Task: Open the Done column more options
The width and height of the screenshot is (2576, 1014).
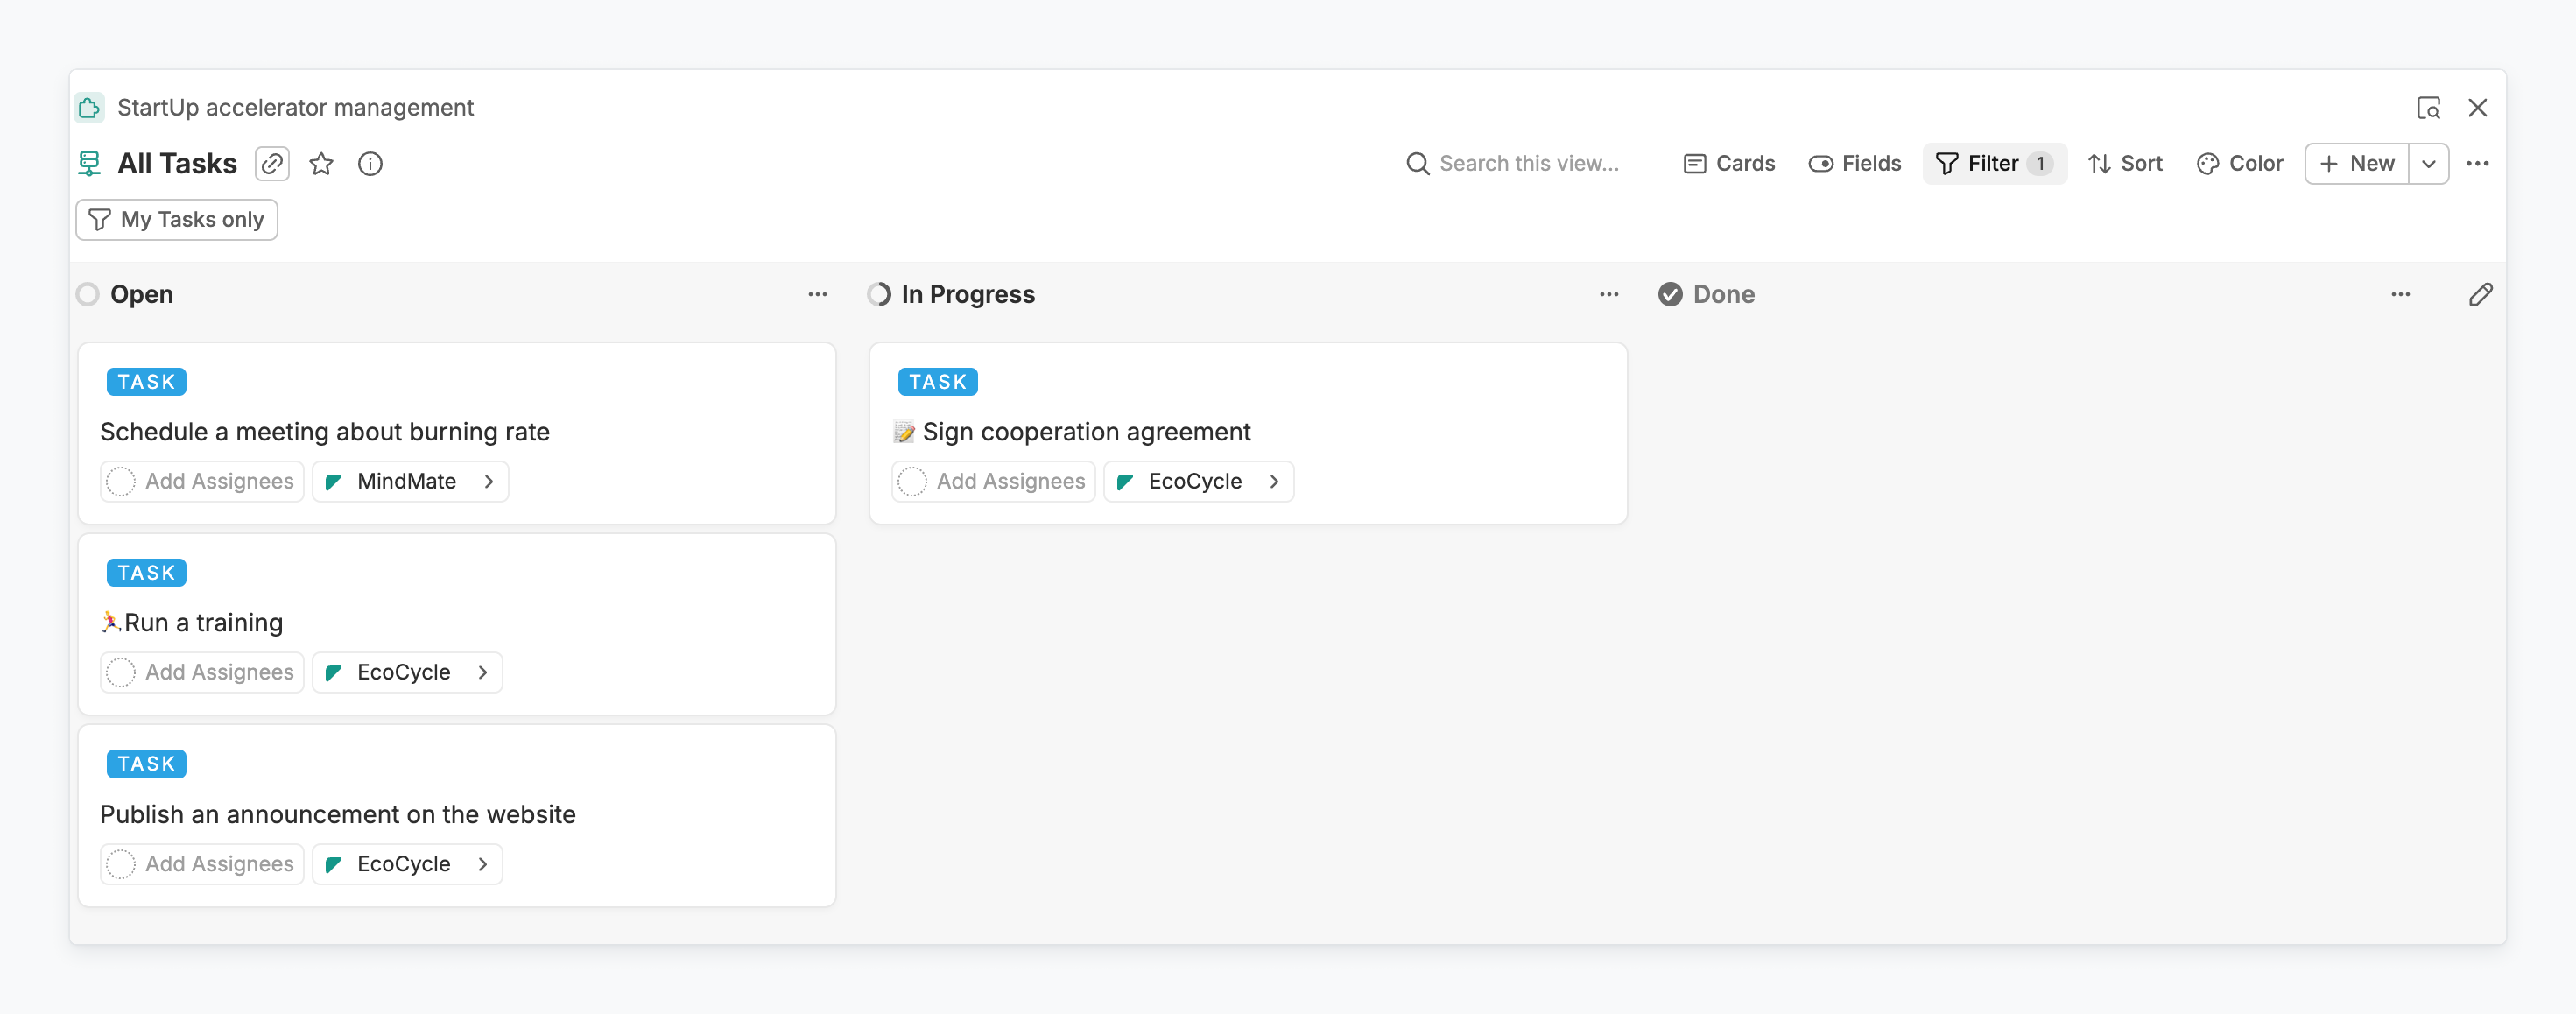Action: pos(2400,295)
